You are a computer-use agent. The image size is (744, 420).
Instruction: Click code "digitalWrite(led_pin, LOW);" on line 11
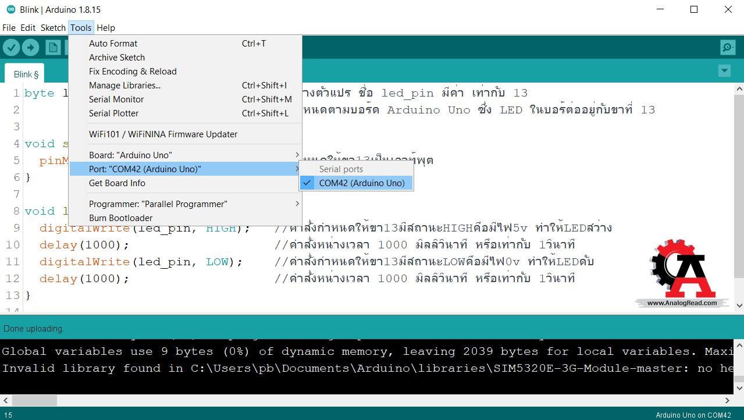[x=141, y=262]
